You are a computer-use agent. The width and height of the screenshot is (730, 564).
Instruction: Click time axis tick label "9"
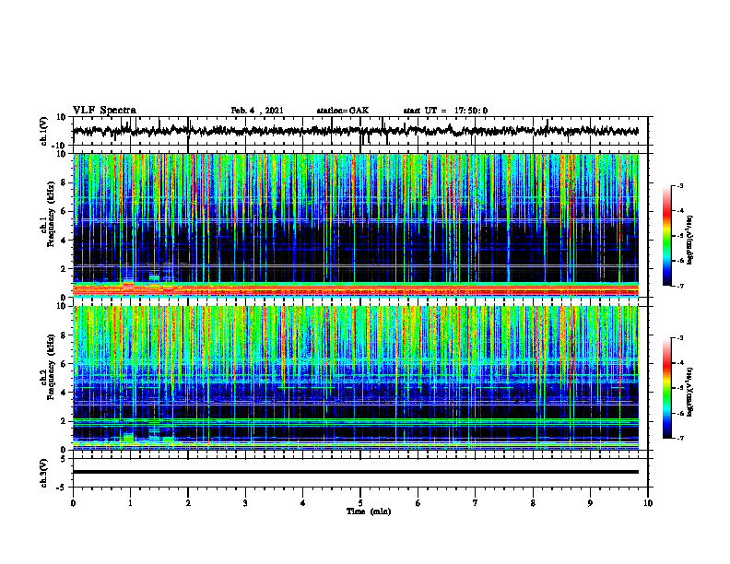(x=590, y=503)
